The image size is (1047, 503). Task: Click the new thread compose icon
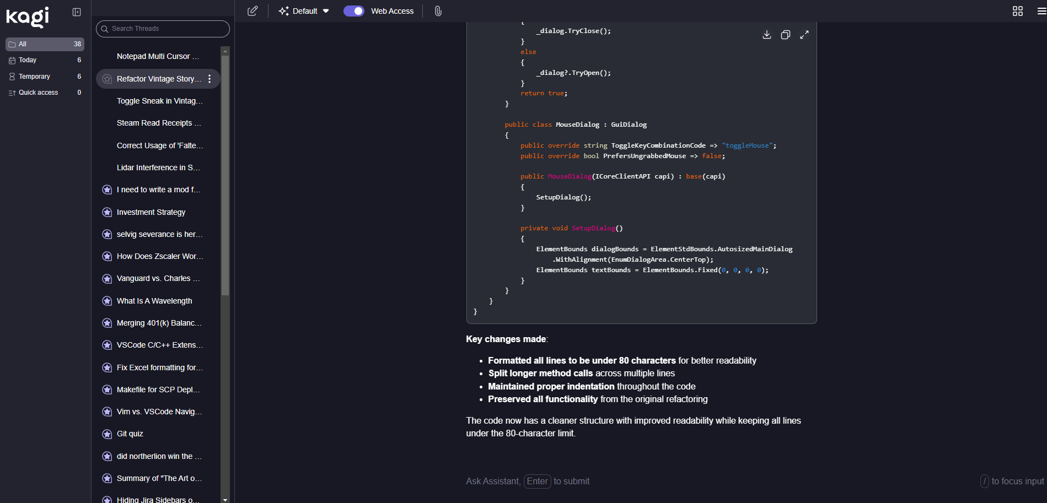point(253,11)
